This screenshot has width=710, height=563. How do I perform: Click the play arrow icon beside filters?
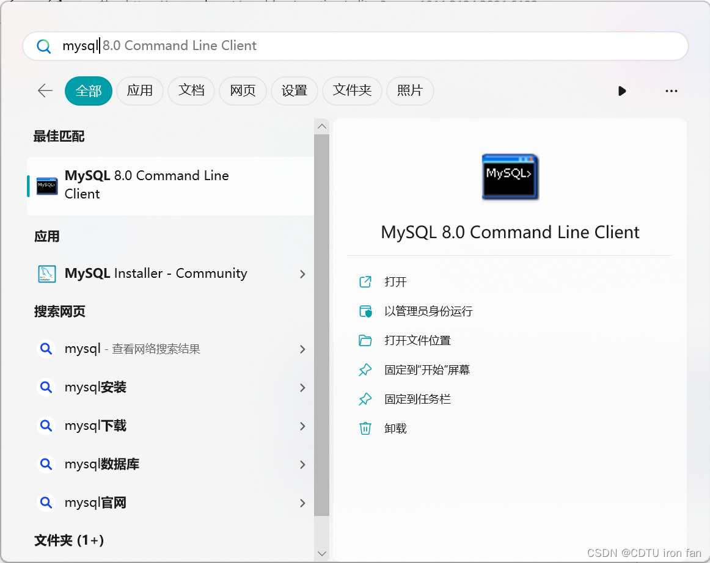click(622, 91)
